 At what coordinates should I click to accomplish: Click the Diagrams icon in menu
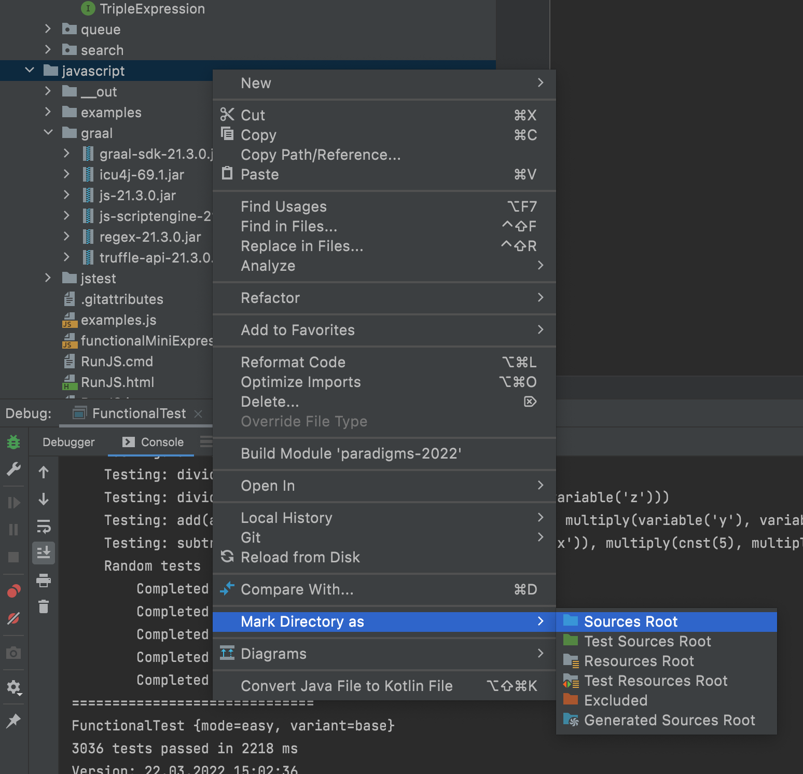click(227, 653)
